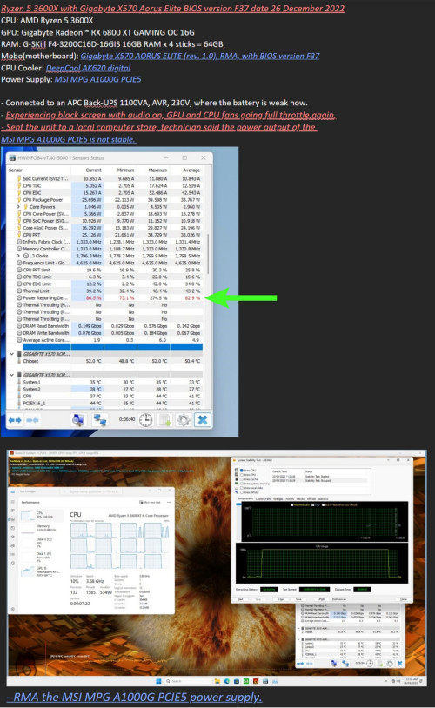Open the Temperatures tab in System Stability Test
Screen dimensions: 435x708
245,498
